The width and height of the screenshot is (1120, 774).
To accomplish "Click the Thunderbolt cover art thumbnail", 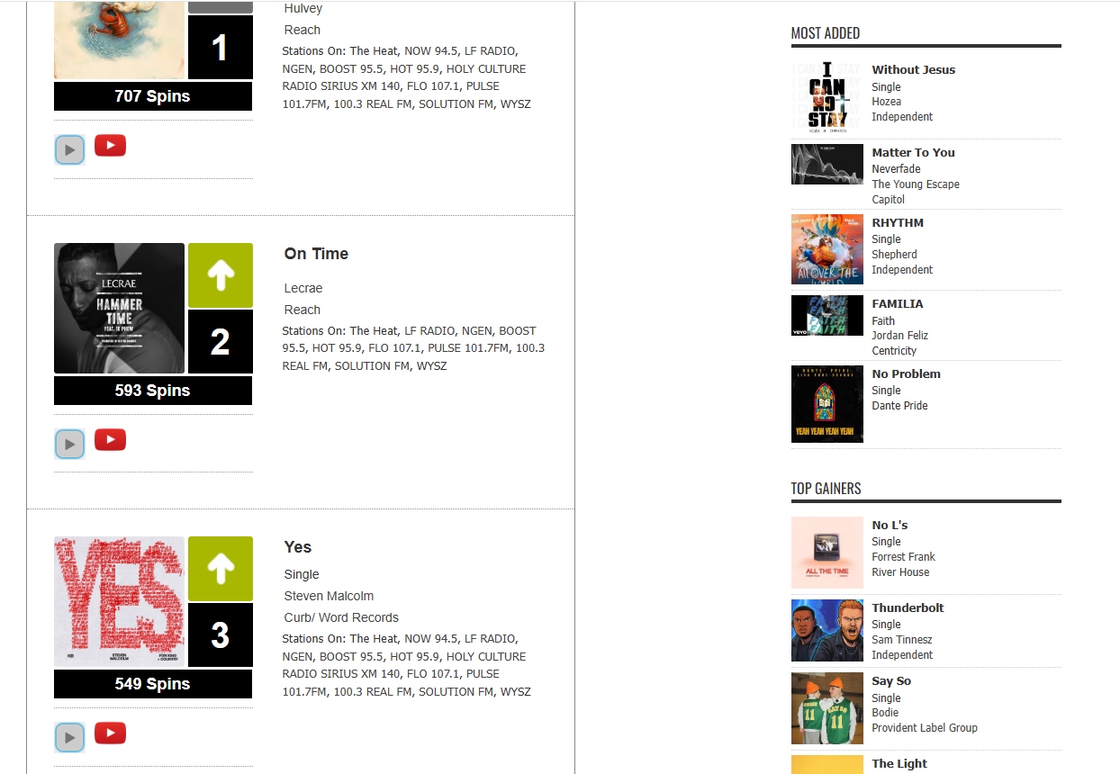I will coord(826,631).
